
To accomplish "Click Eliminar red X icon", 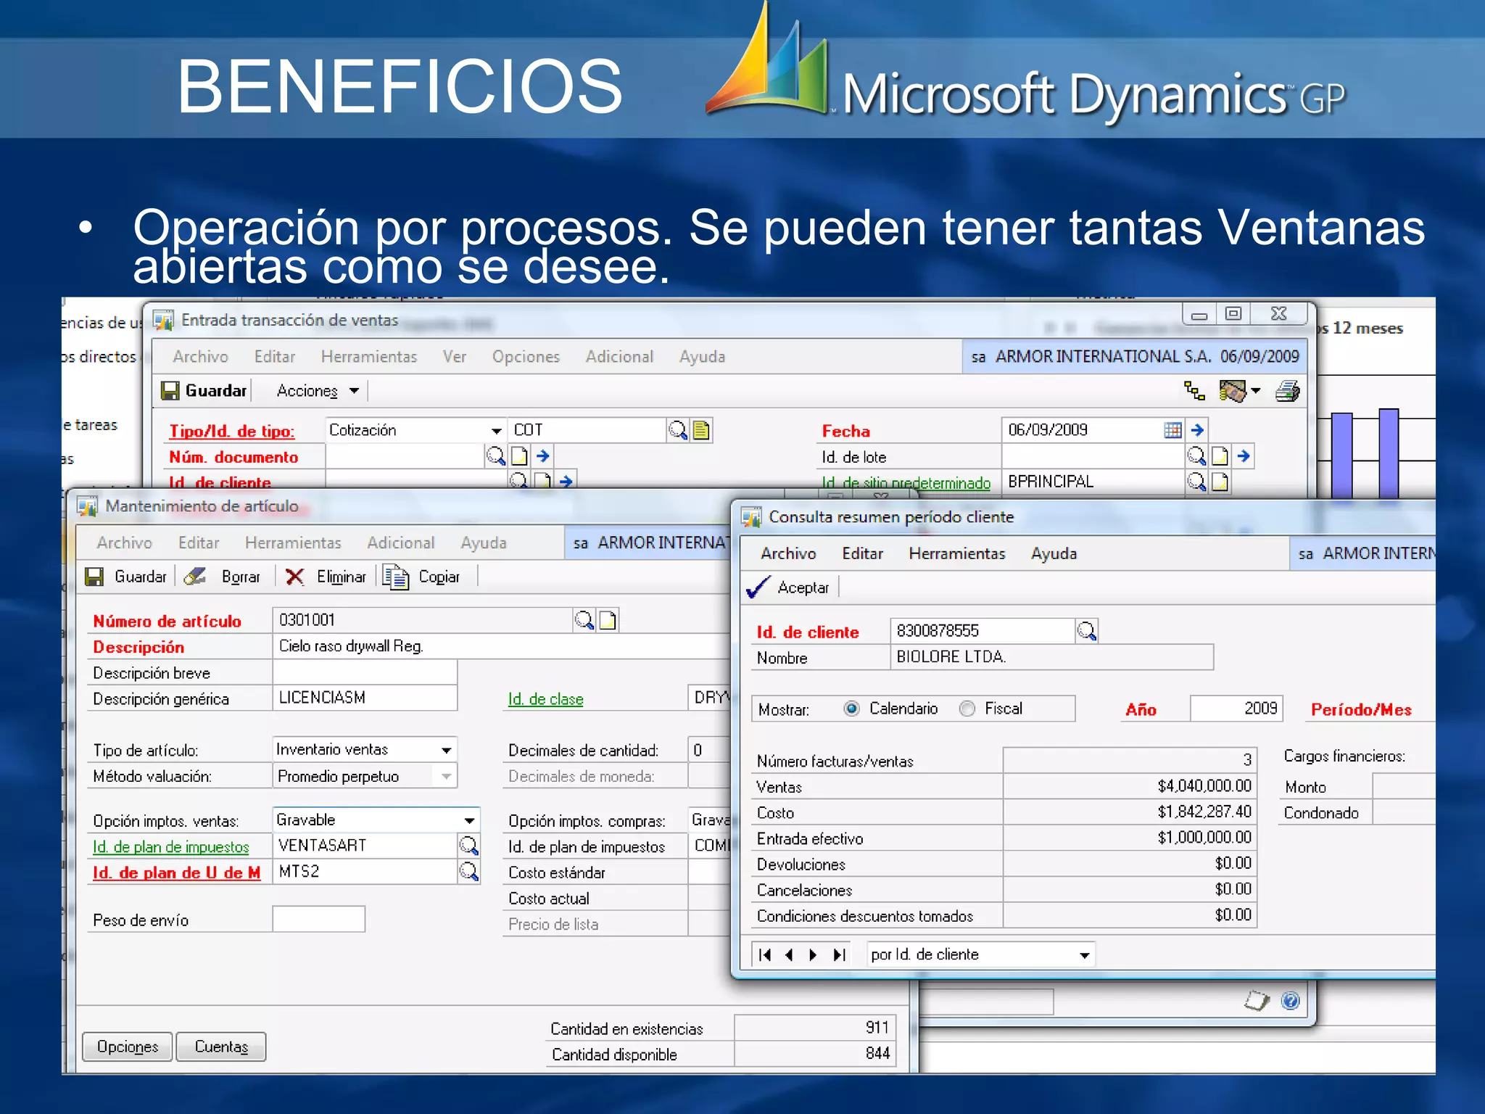I will (294, 577).
